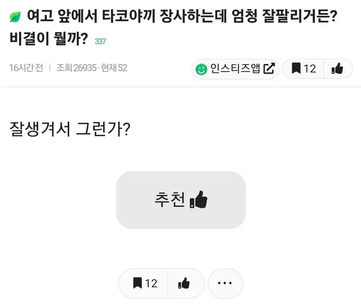Click the bottom bookmark icon
This screenshot has width=361, height=305.
coord(138,283)
